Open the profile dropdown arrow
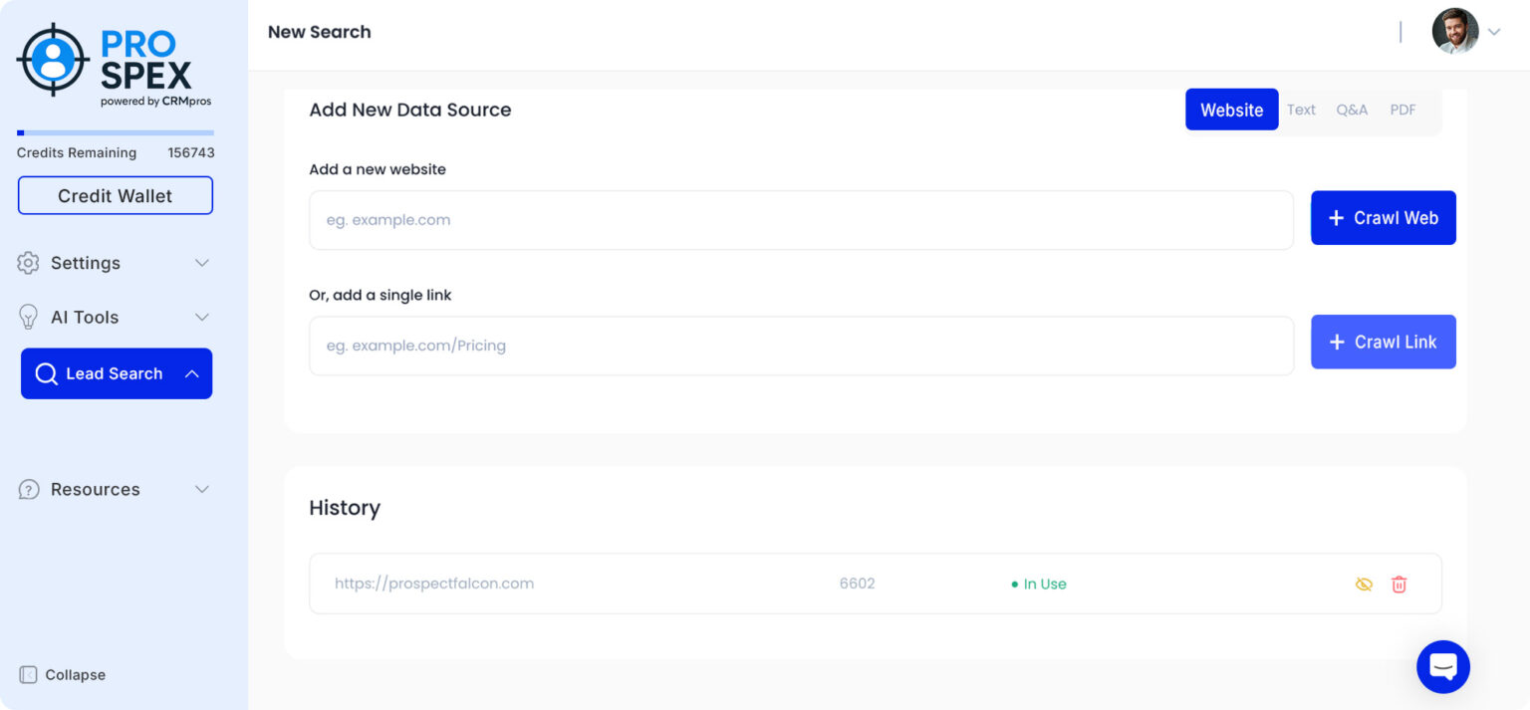Viewport: 1530px width, 710px height. (x=1494, y=32)
